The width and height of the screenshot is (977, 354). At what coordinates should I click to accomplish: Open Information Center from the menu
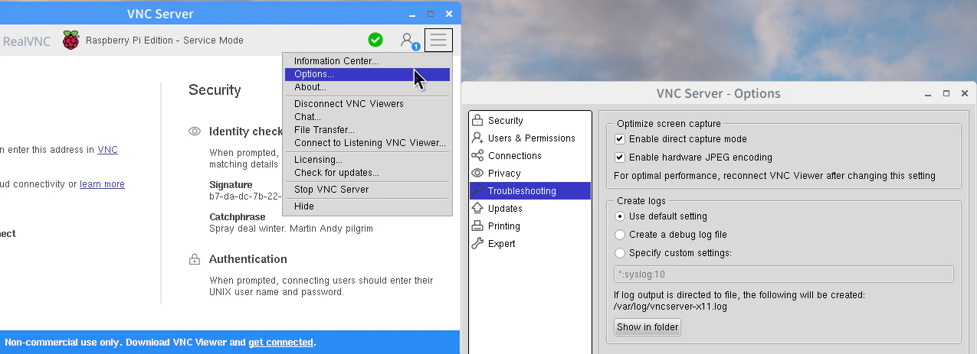[367, 61]
